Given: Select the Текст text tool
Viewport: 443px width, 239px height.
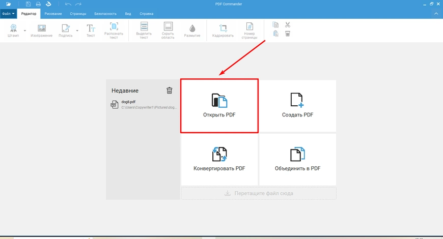Looking at the screenshot, I should [x=91, y=31].
